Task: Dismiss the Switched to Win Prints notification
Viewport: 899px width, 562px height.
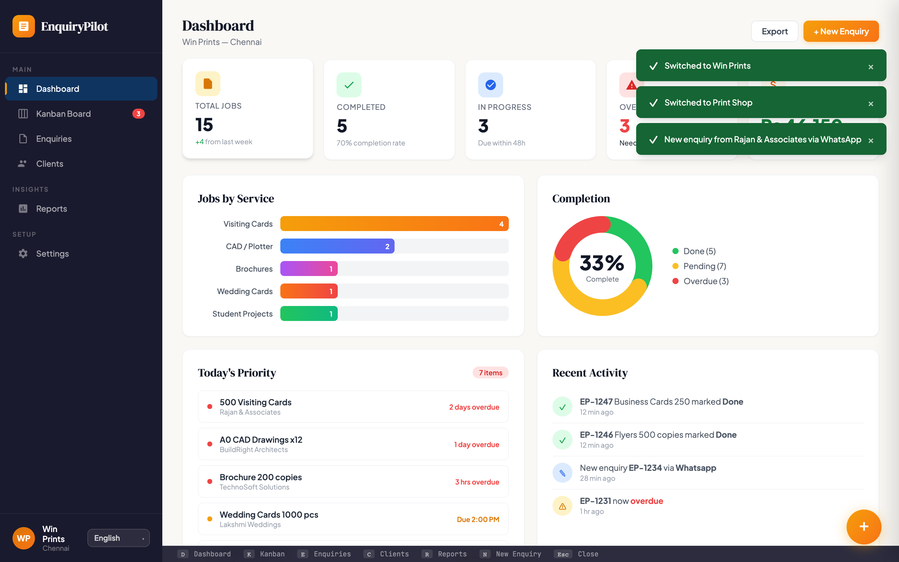Action: [871, 67]
